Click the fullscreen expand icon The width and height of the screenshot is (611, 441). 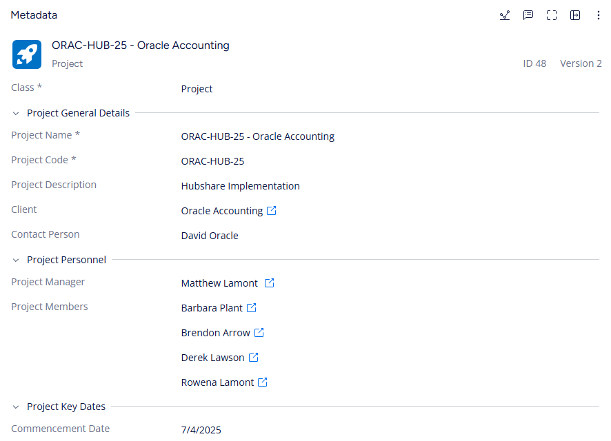(x=552, y=15)
